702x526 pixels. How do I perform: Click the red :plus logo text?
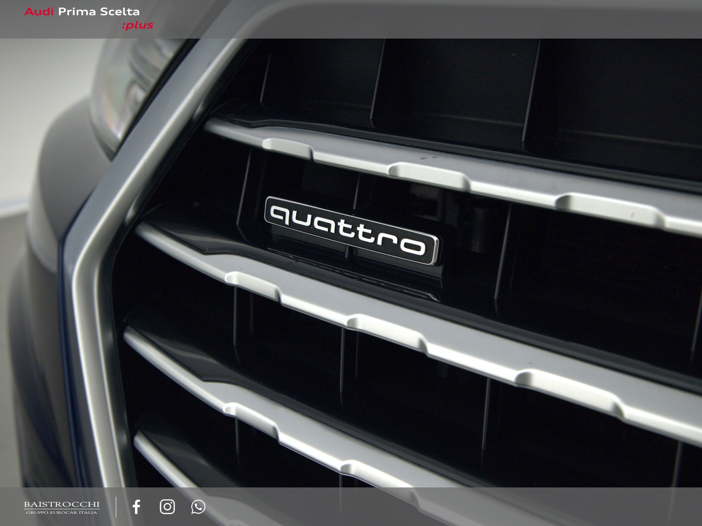pyautogui.click(x=137, y=25)
